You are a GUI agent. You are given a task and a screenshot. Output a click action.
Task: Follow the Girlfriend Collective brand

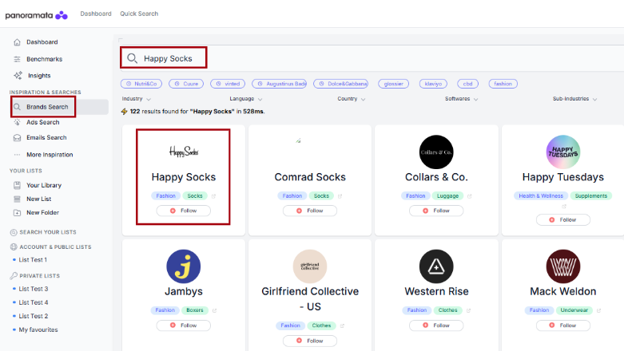click(310, 341)
